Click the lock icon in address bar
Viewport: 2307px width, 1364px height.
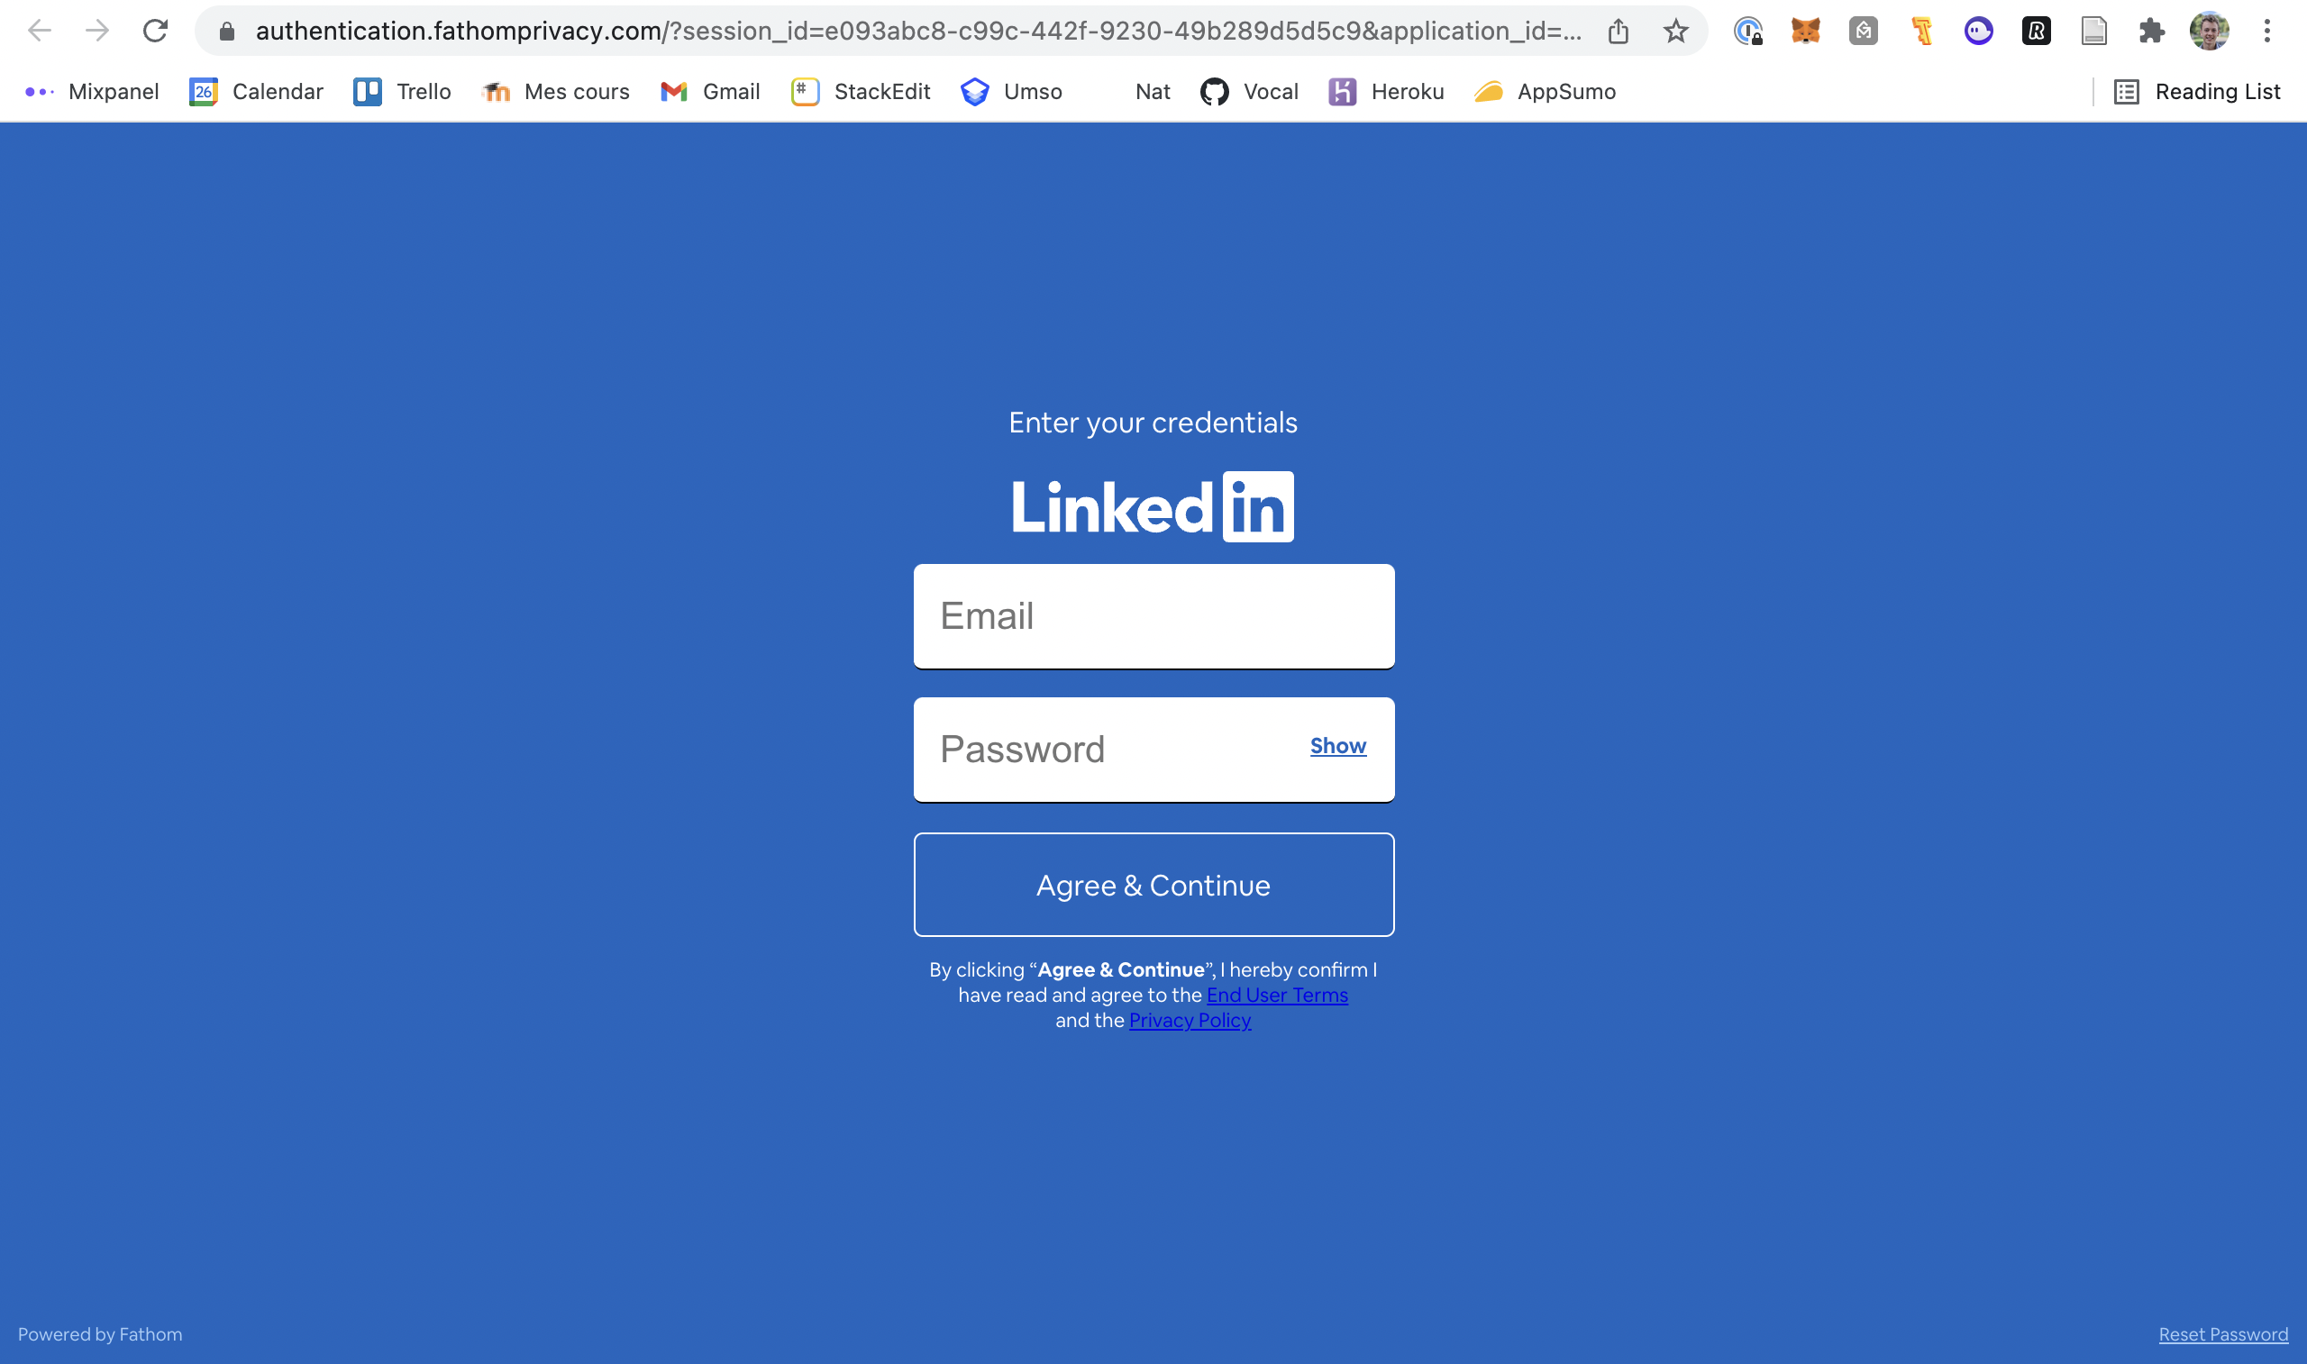pyautogui.click(x=227, y=31)
